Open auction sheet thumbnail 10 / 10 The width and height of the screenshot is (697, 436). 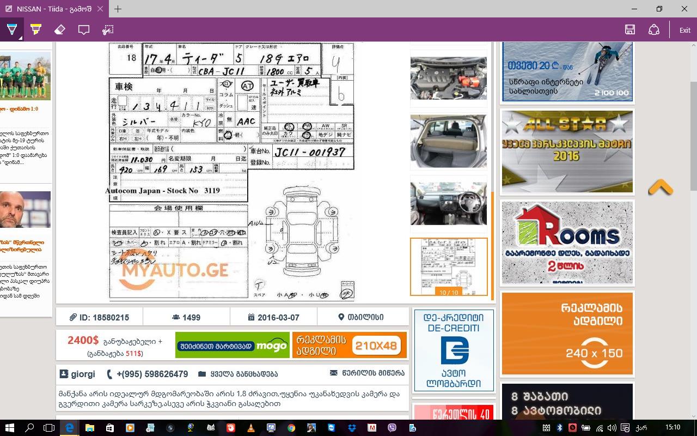(x=449, y=267)
